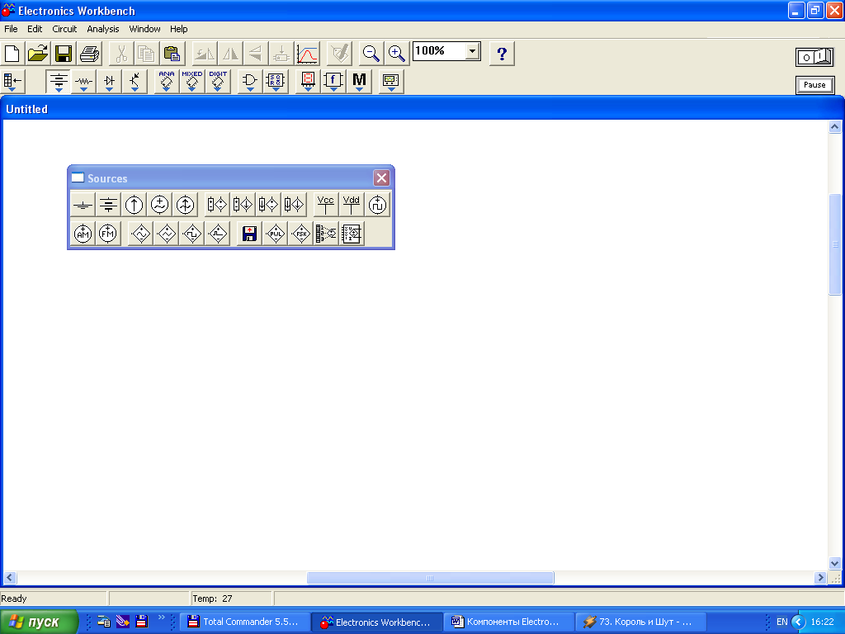Print the circuit via toolbar

pyautogui.click(x=89, y=54)
